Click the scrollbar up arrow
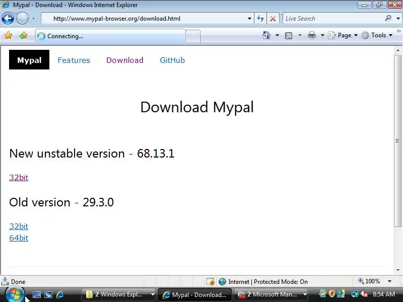403x302 pixels. pyautogui.click(x=398, y=50)
